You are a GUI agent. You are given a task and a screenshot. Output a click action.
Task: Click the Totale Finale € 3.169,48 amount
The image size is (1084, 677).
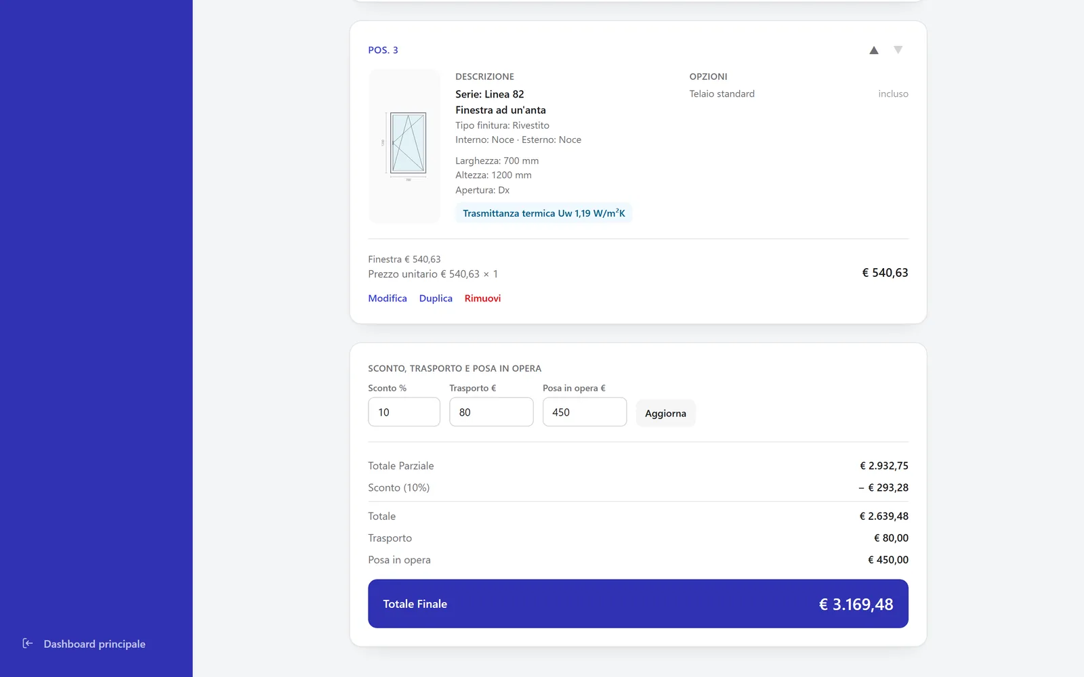tap(856, 604)
